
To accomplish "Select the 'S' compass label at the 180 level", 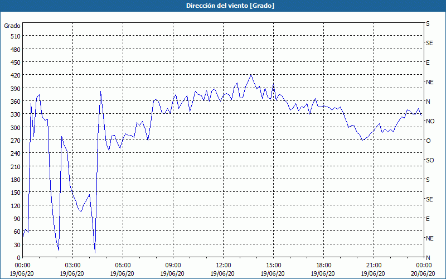I will tap(428, 180).
